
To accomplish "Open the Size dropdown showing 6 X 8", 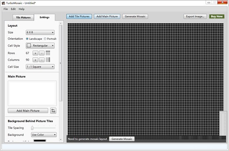I will 40,32.
